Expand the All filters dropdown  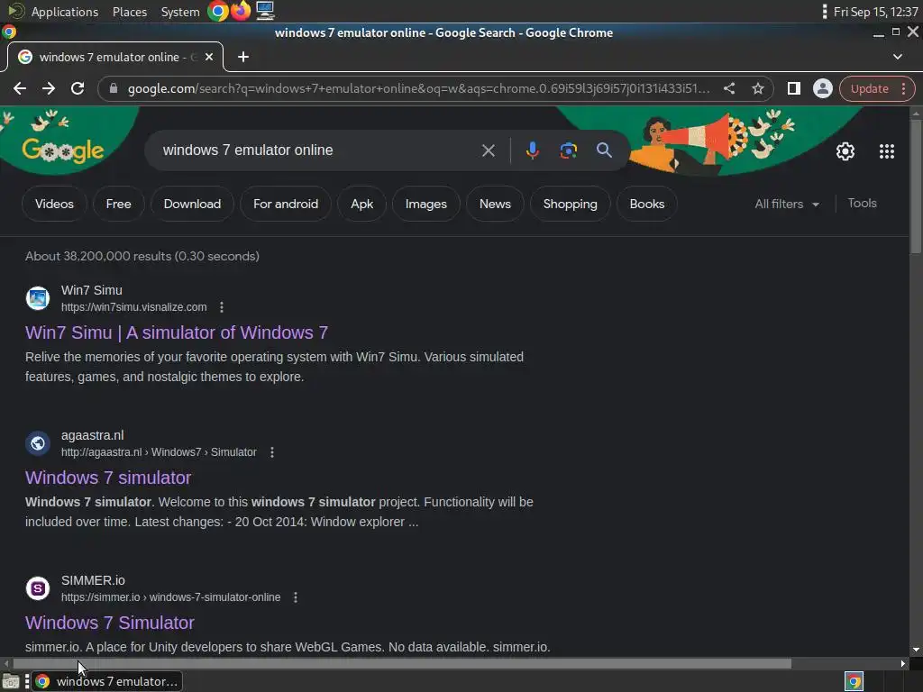click(787, 204)
